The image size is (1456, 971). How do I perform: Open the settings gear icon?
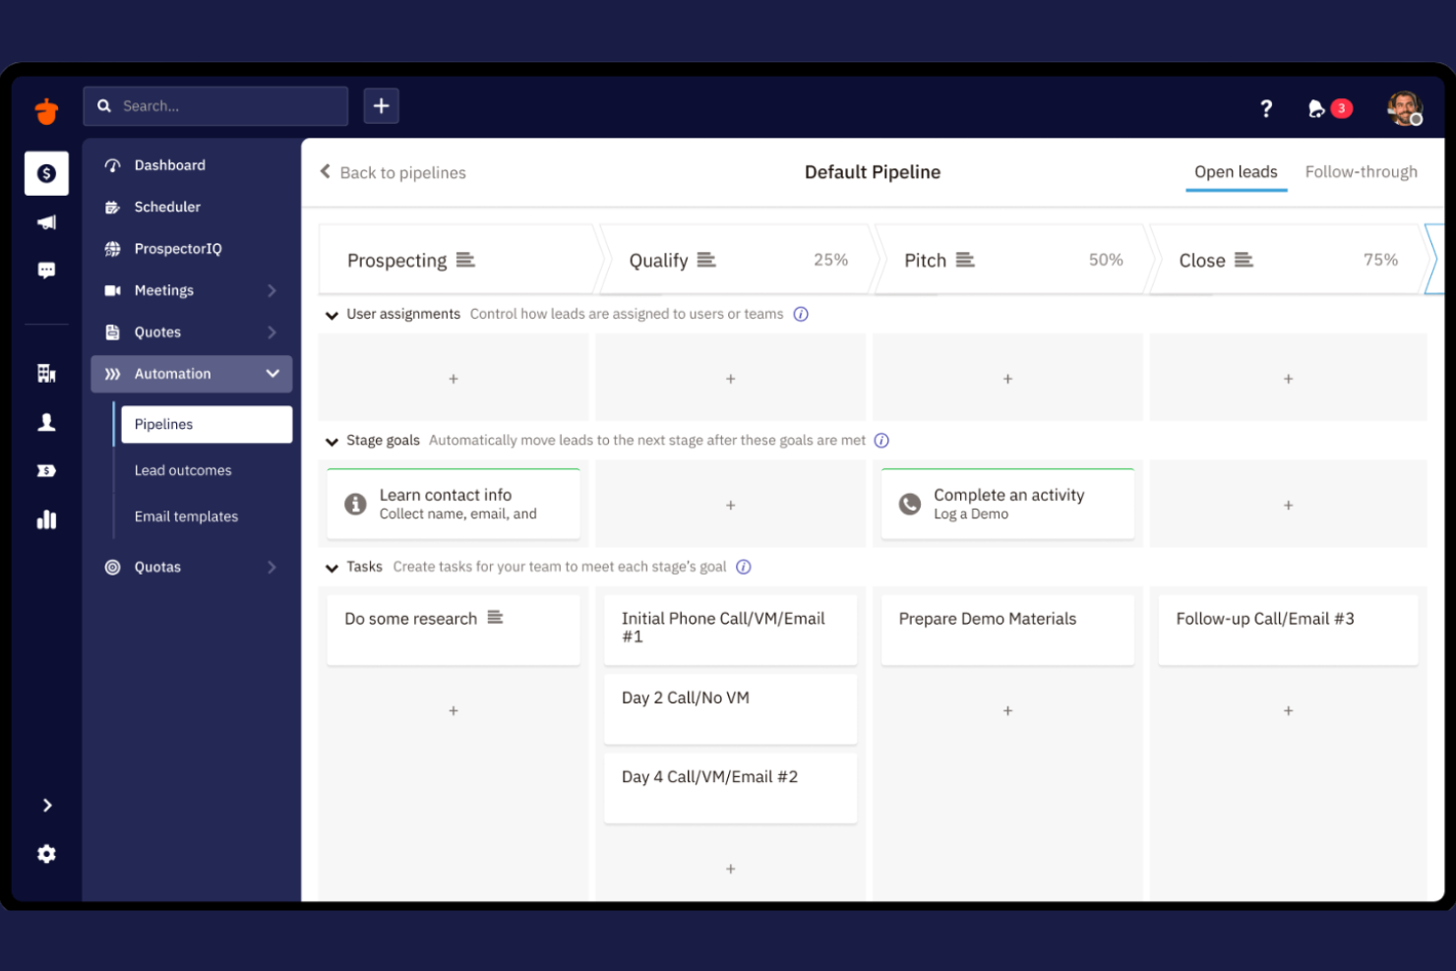tap(46, 854)
